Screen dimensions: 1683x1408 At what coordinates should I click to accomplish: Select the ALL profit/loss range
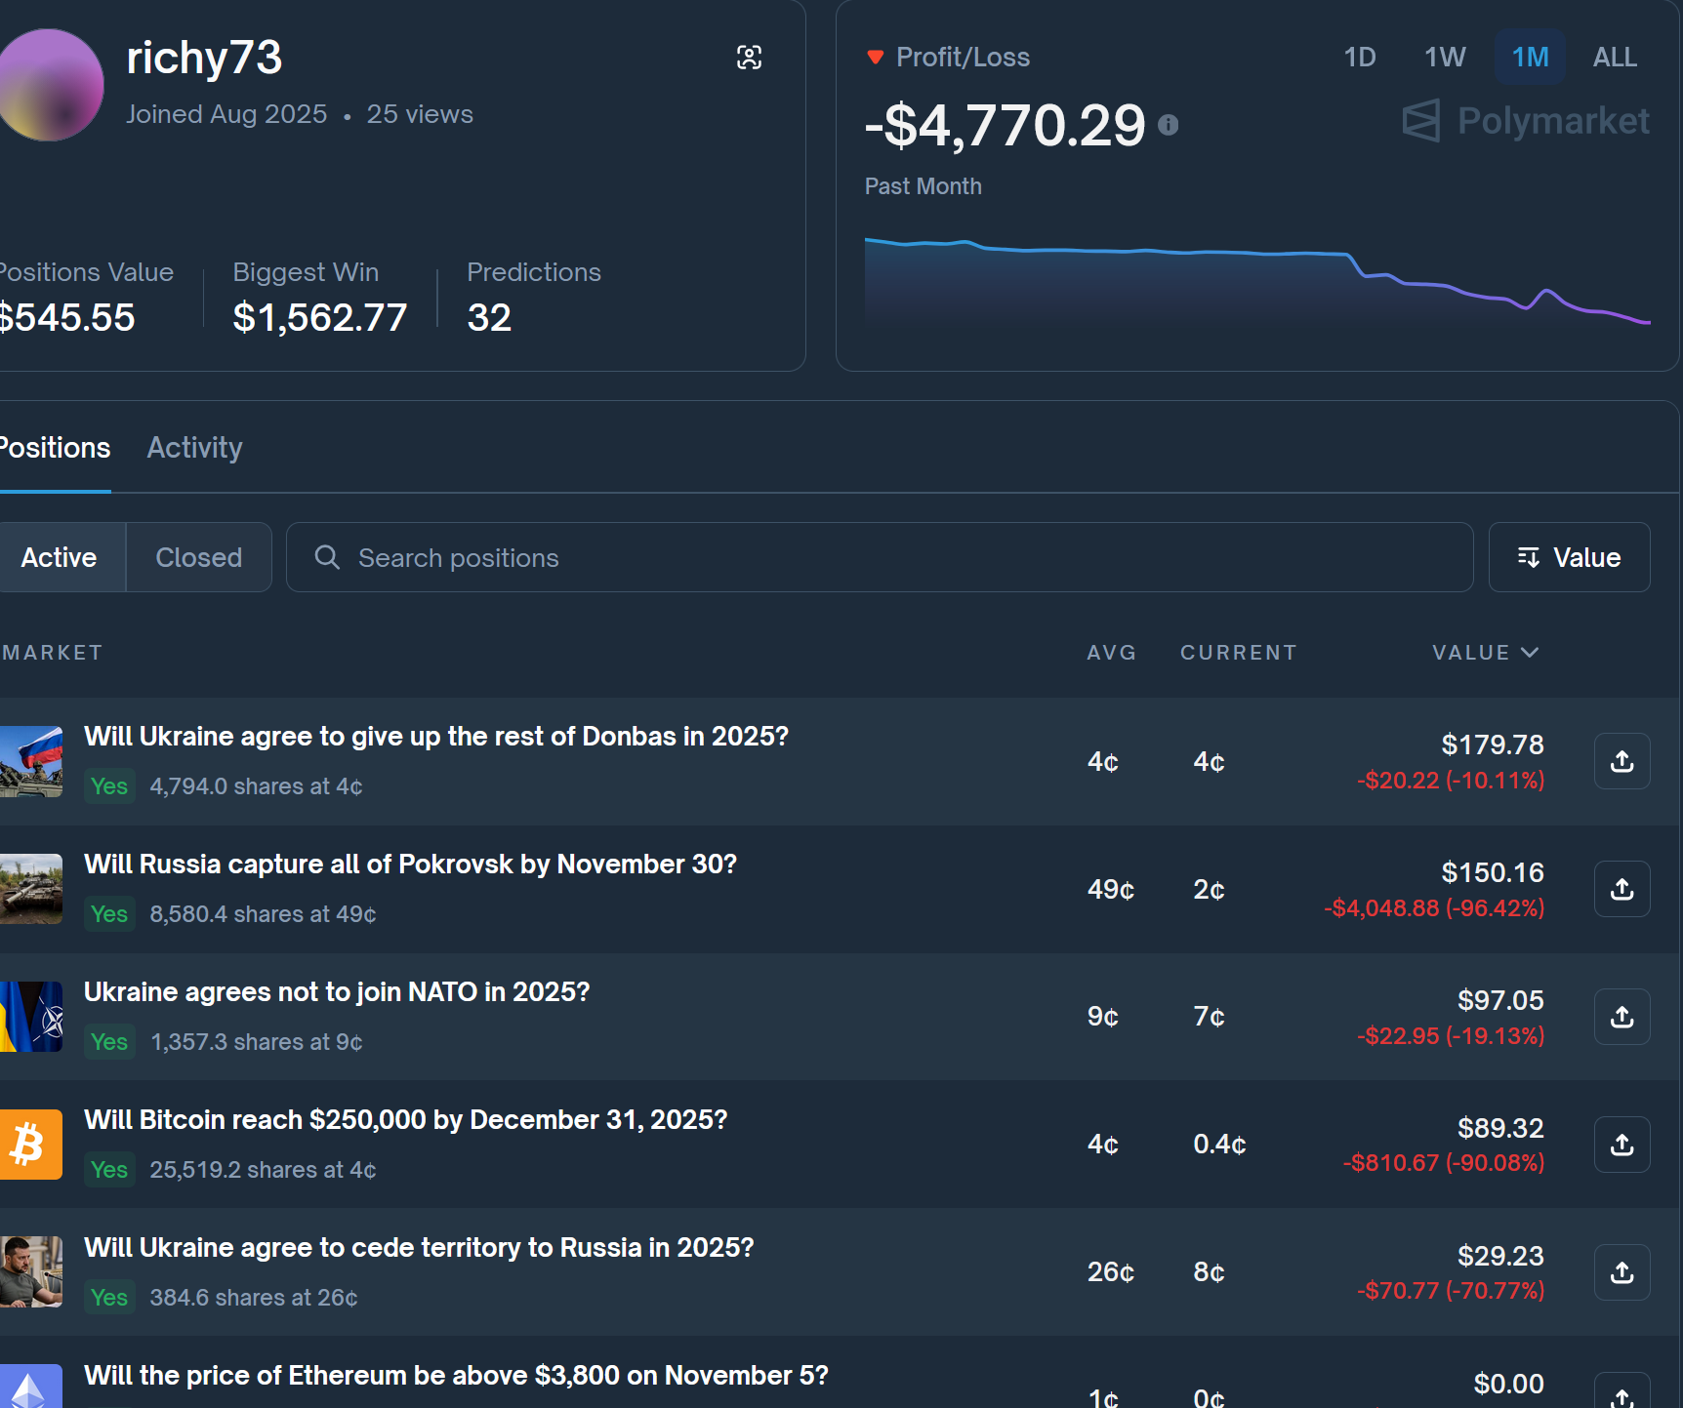[x=1615, y=58]
